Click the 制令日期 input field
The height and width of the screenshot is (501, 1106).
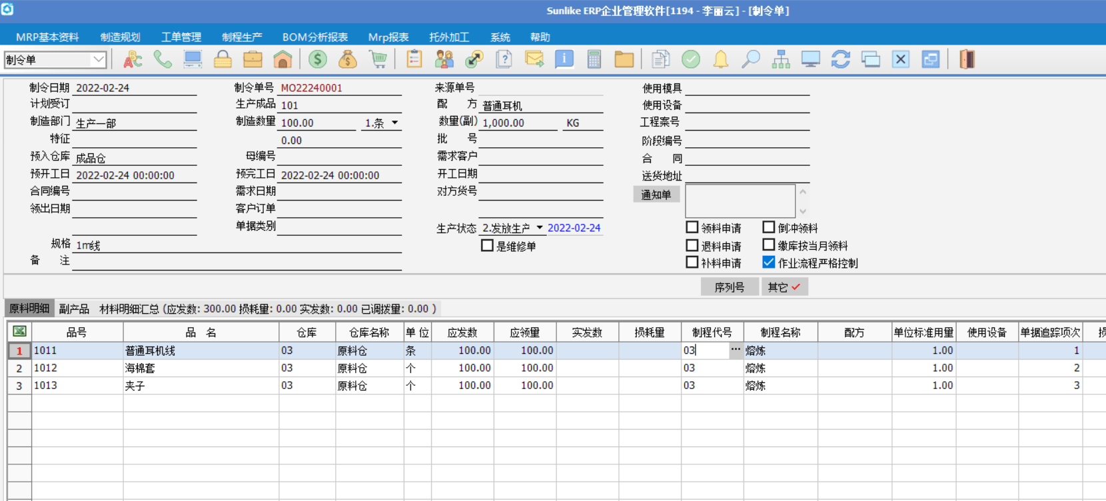coord(135,88)
